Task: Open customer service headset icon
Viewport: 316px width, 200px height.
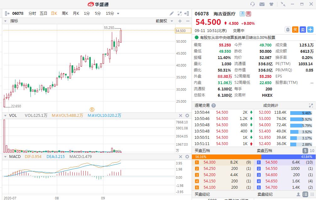Action: click(x=253, y=4)
